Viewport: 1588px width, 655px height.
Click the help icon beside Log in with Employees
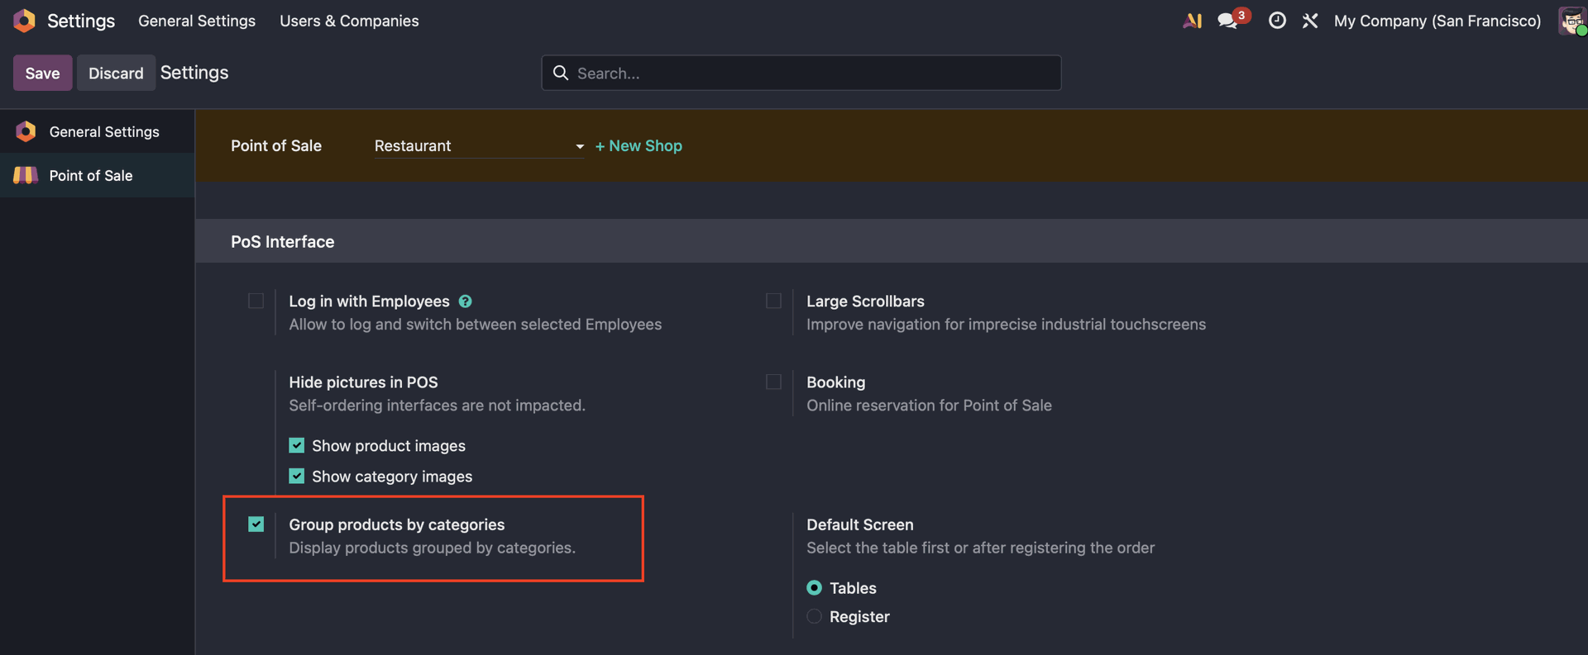coord(466,301)
